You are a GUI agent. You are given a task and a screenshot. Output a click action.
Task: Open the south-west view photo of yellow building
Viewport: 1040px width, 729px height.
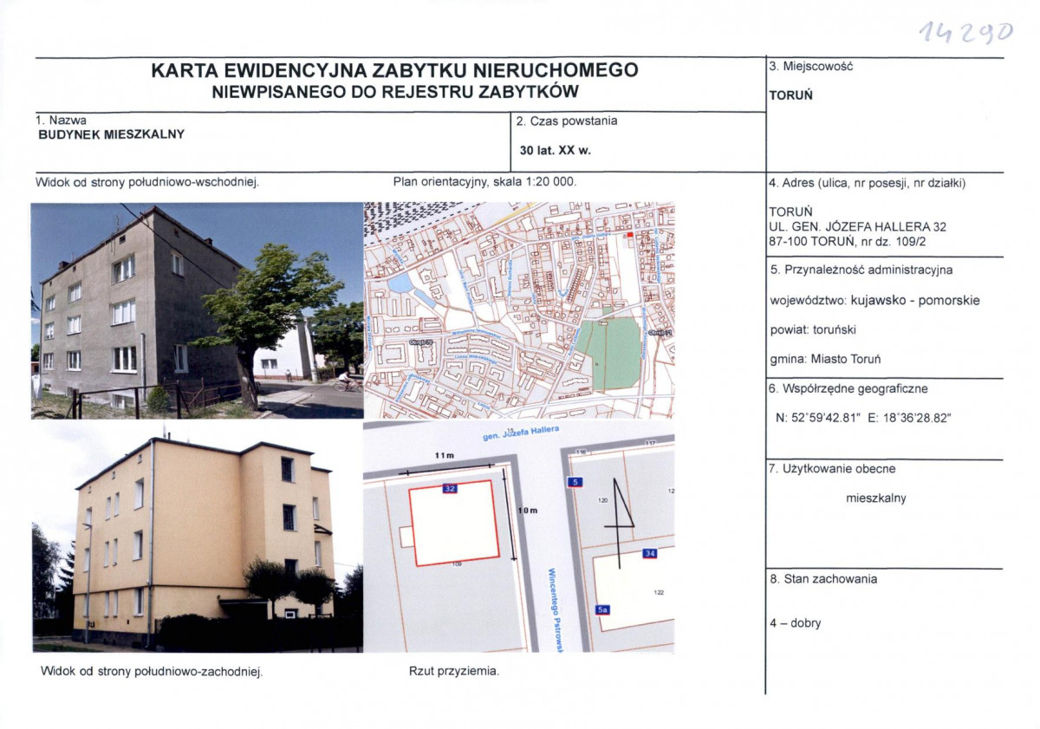pyautogui.click(x=198, y=537)
